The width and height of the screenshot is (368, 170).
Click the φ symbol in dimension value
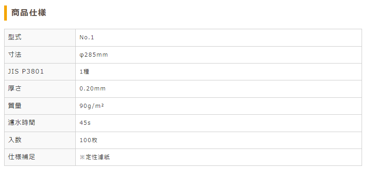click(x=81, y=55)
